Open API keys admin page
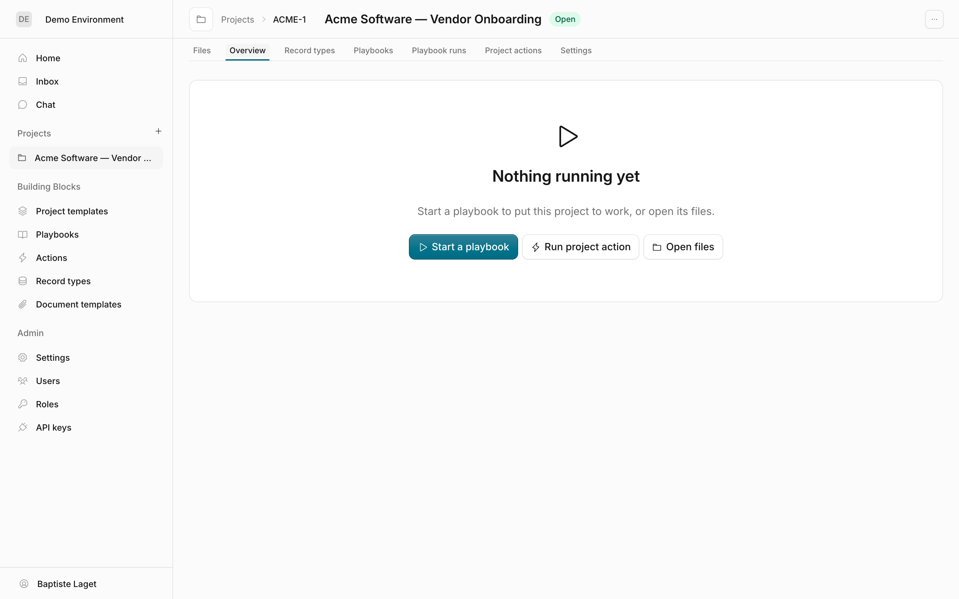The image size is (959, 599). (x=86, y=427)
